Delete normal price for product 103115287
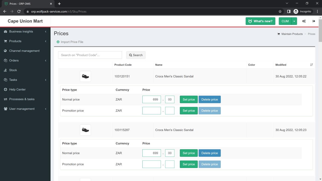This screenshot has height=181, width=322. tap(210, 153)
